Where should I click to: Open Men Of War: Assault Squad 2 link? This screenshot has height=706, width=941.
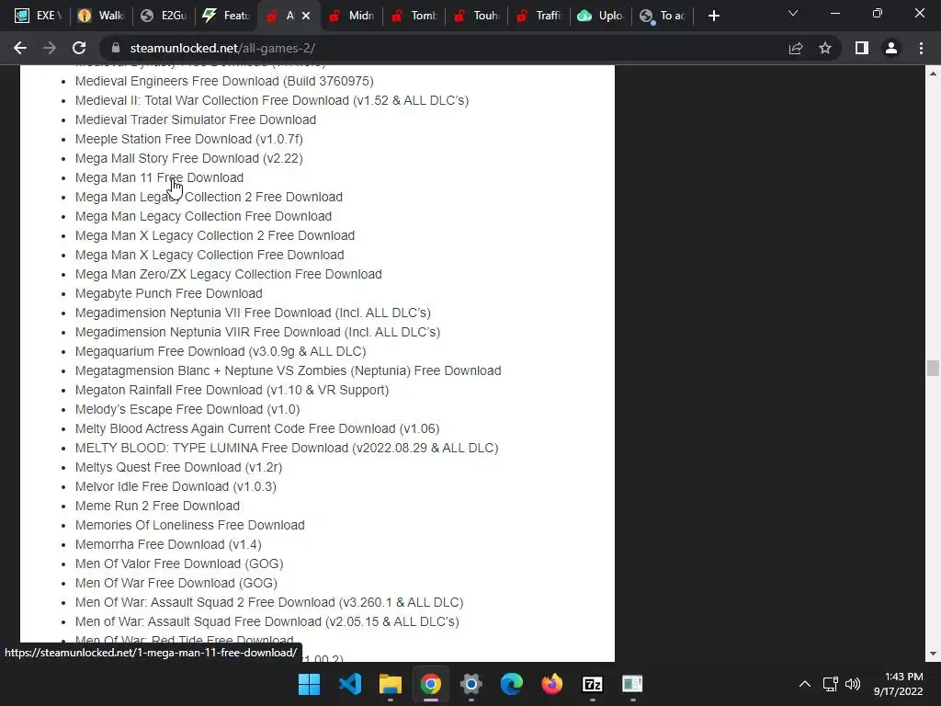[x=269, y=602]
